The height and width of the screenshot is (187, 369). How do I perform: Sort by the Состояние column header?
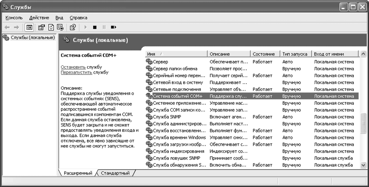point(265,54)
